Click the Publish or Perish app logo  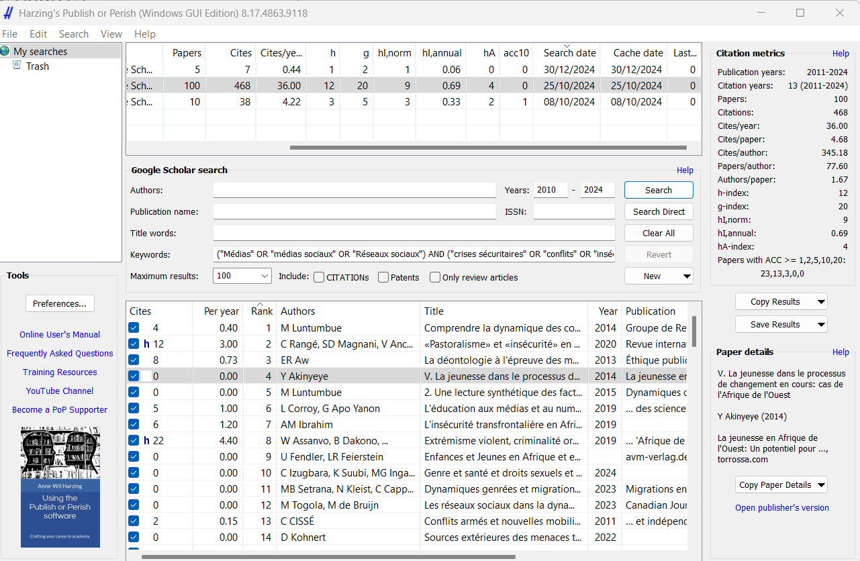(8, 13)
